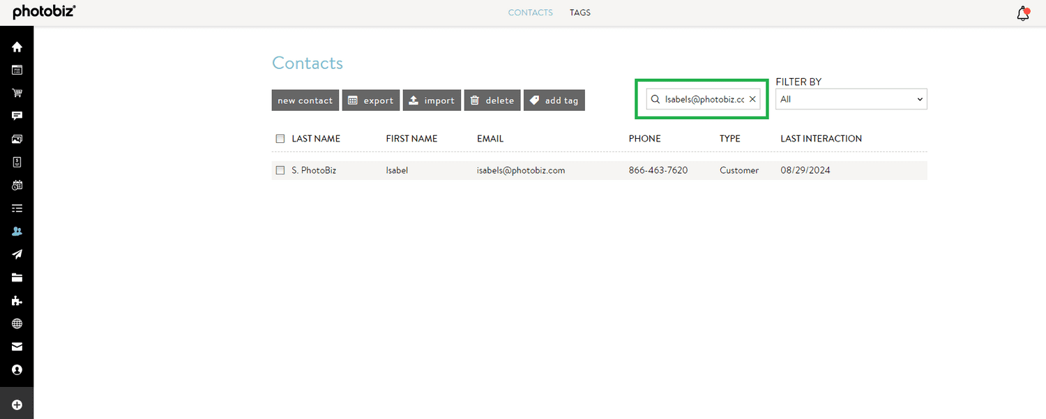Image resolution: width=1046 pixels, height=419 pixels.
Task: Click the new contact button
Action: click(x=305, y=100)
